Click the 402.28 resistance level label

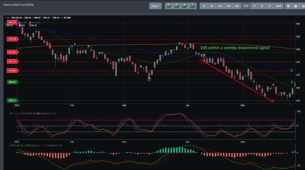tap(12, 22)
